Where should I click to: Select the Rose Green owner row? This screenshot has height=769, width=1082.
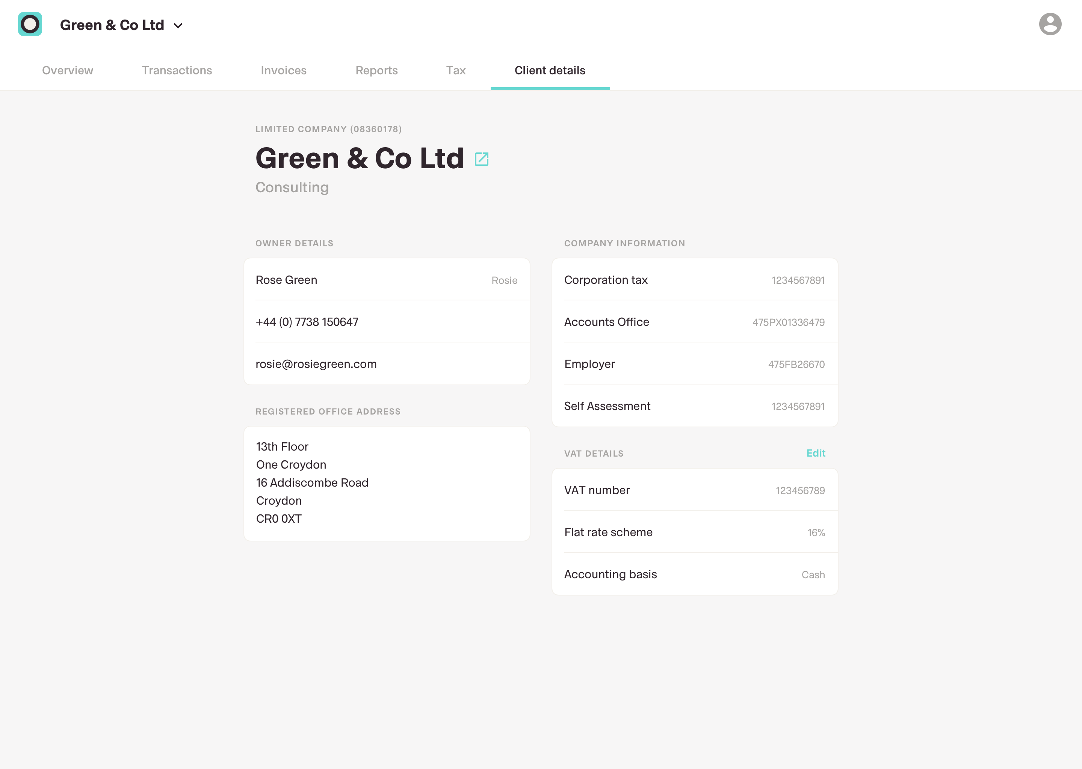(x=386, y=280)
